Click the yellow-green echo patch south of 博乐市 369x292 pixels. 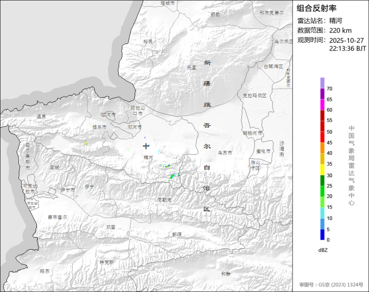pos(86,143)
